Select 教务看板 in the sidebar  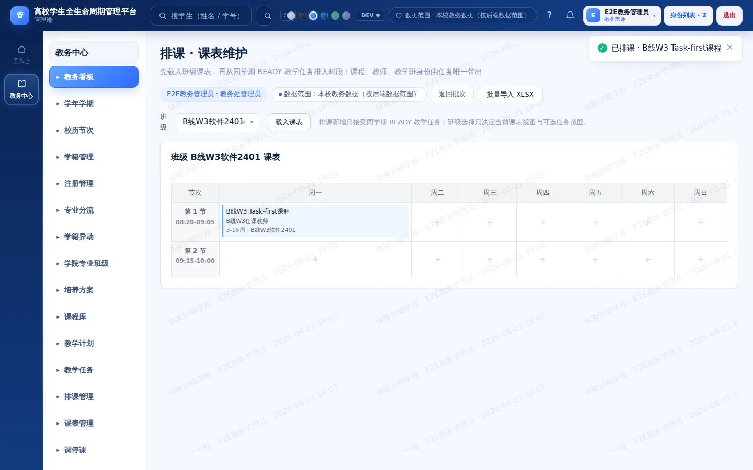click(x=94, y=77)
